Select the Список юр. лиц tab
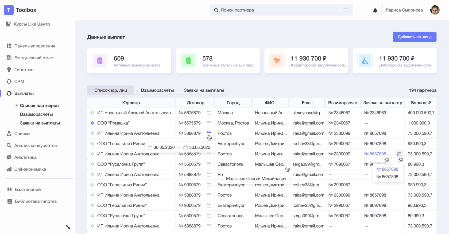449x234 pixels. point(111,90)
